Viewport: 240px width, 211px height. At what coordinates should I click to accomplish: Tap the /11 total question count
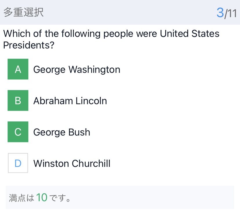(231, 14)
